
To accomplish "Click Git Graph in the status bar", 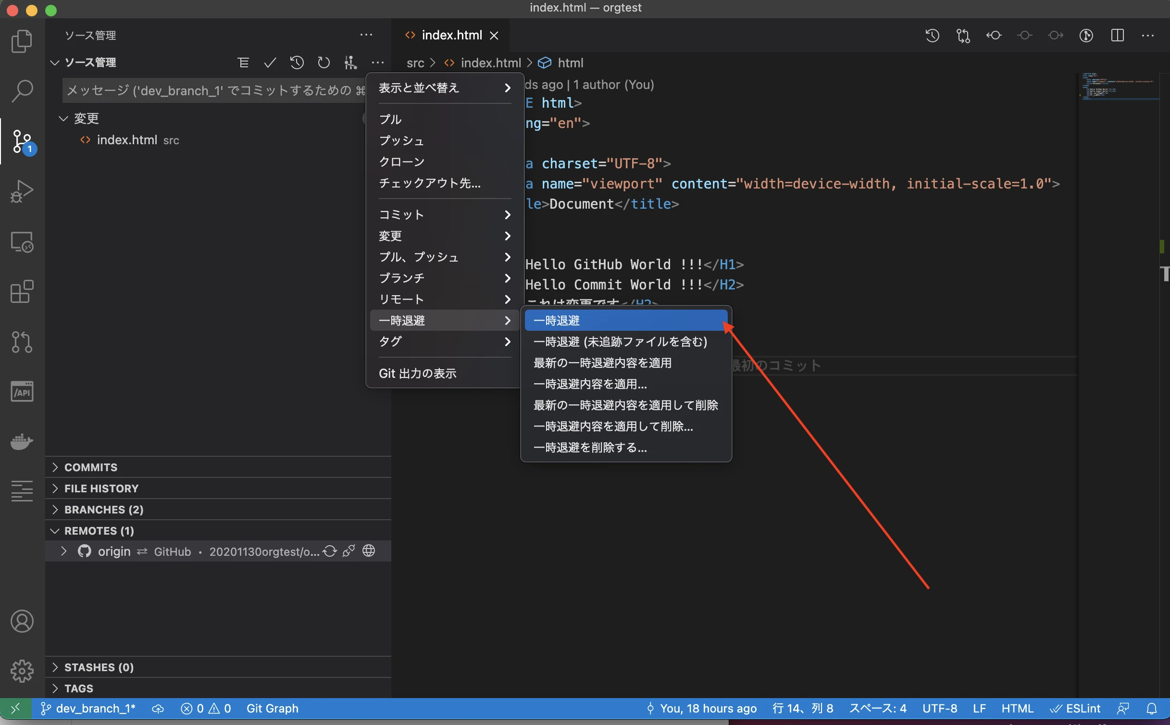I will [272, 708].
